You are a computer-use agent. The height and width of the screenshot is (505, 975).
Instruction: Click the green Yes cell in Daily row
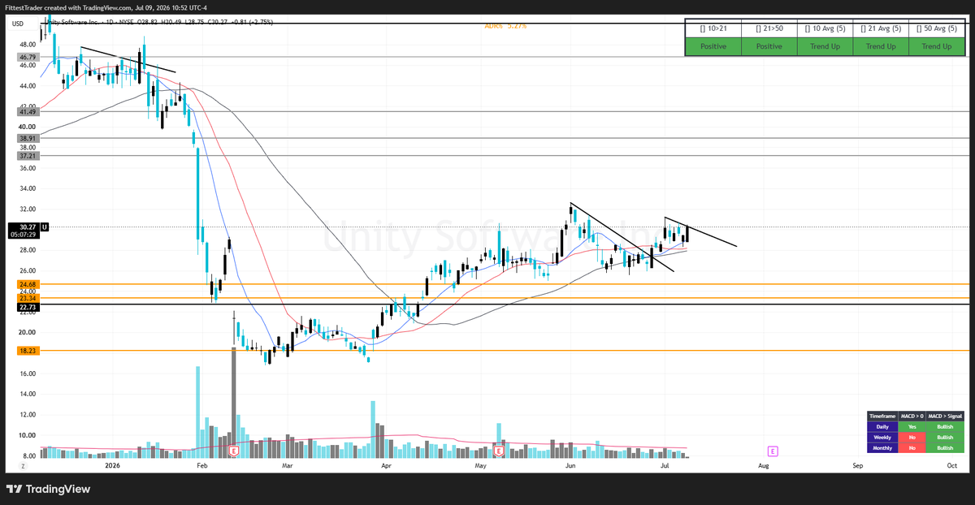point(911,426)
